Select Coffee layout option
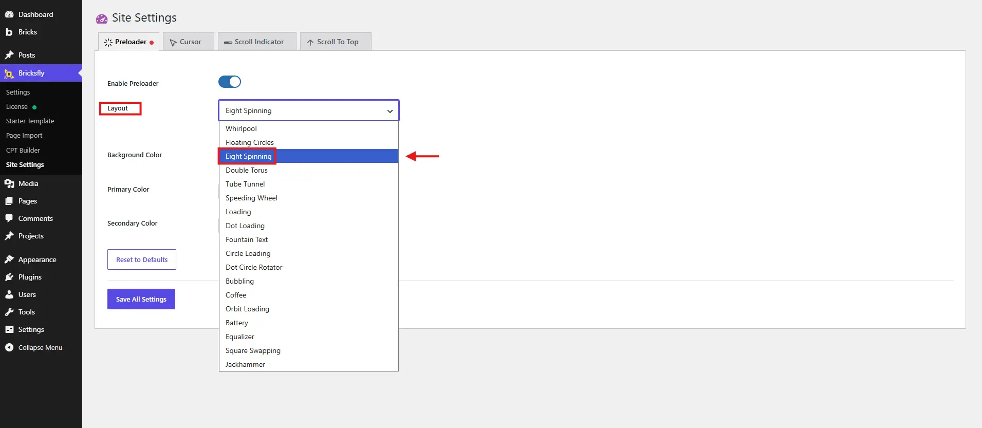The image size is (982, 428). coord(309,295)
